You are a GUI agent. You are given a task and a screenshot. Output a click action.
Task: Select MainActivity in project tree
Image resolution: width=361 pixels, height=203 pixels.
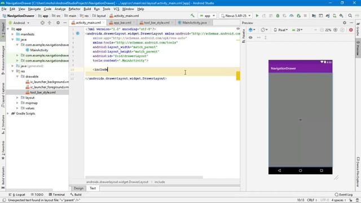(x=39, y=50)
